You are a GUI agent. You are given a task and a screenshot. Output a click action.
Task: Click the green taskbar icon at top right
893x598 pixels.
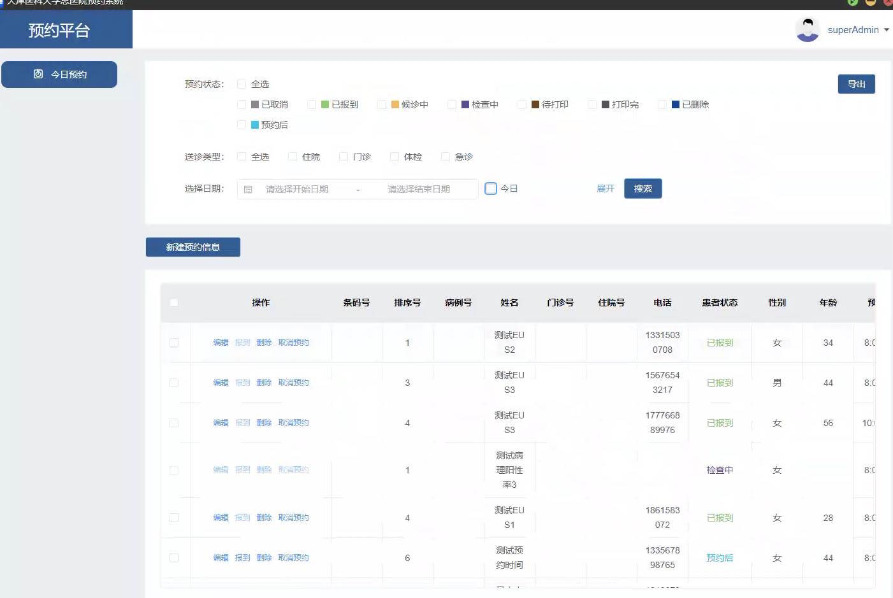852,2
